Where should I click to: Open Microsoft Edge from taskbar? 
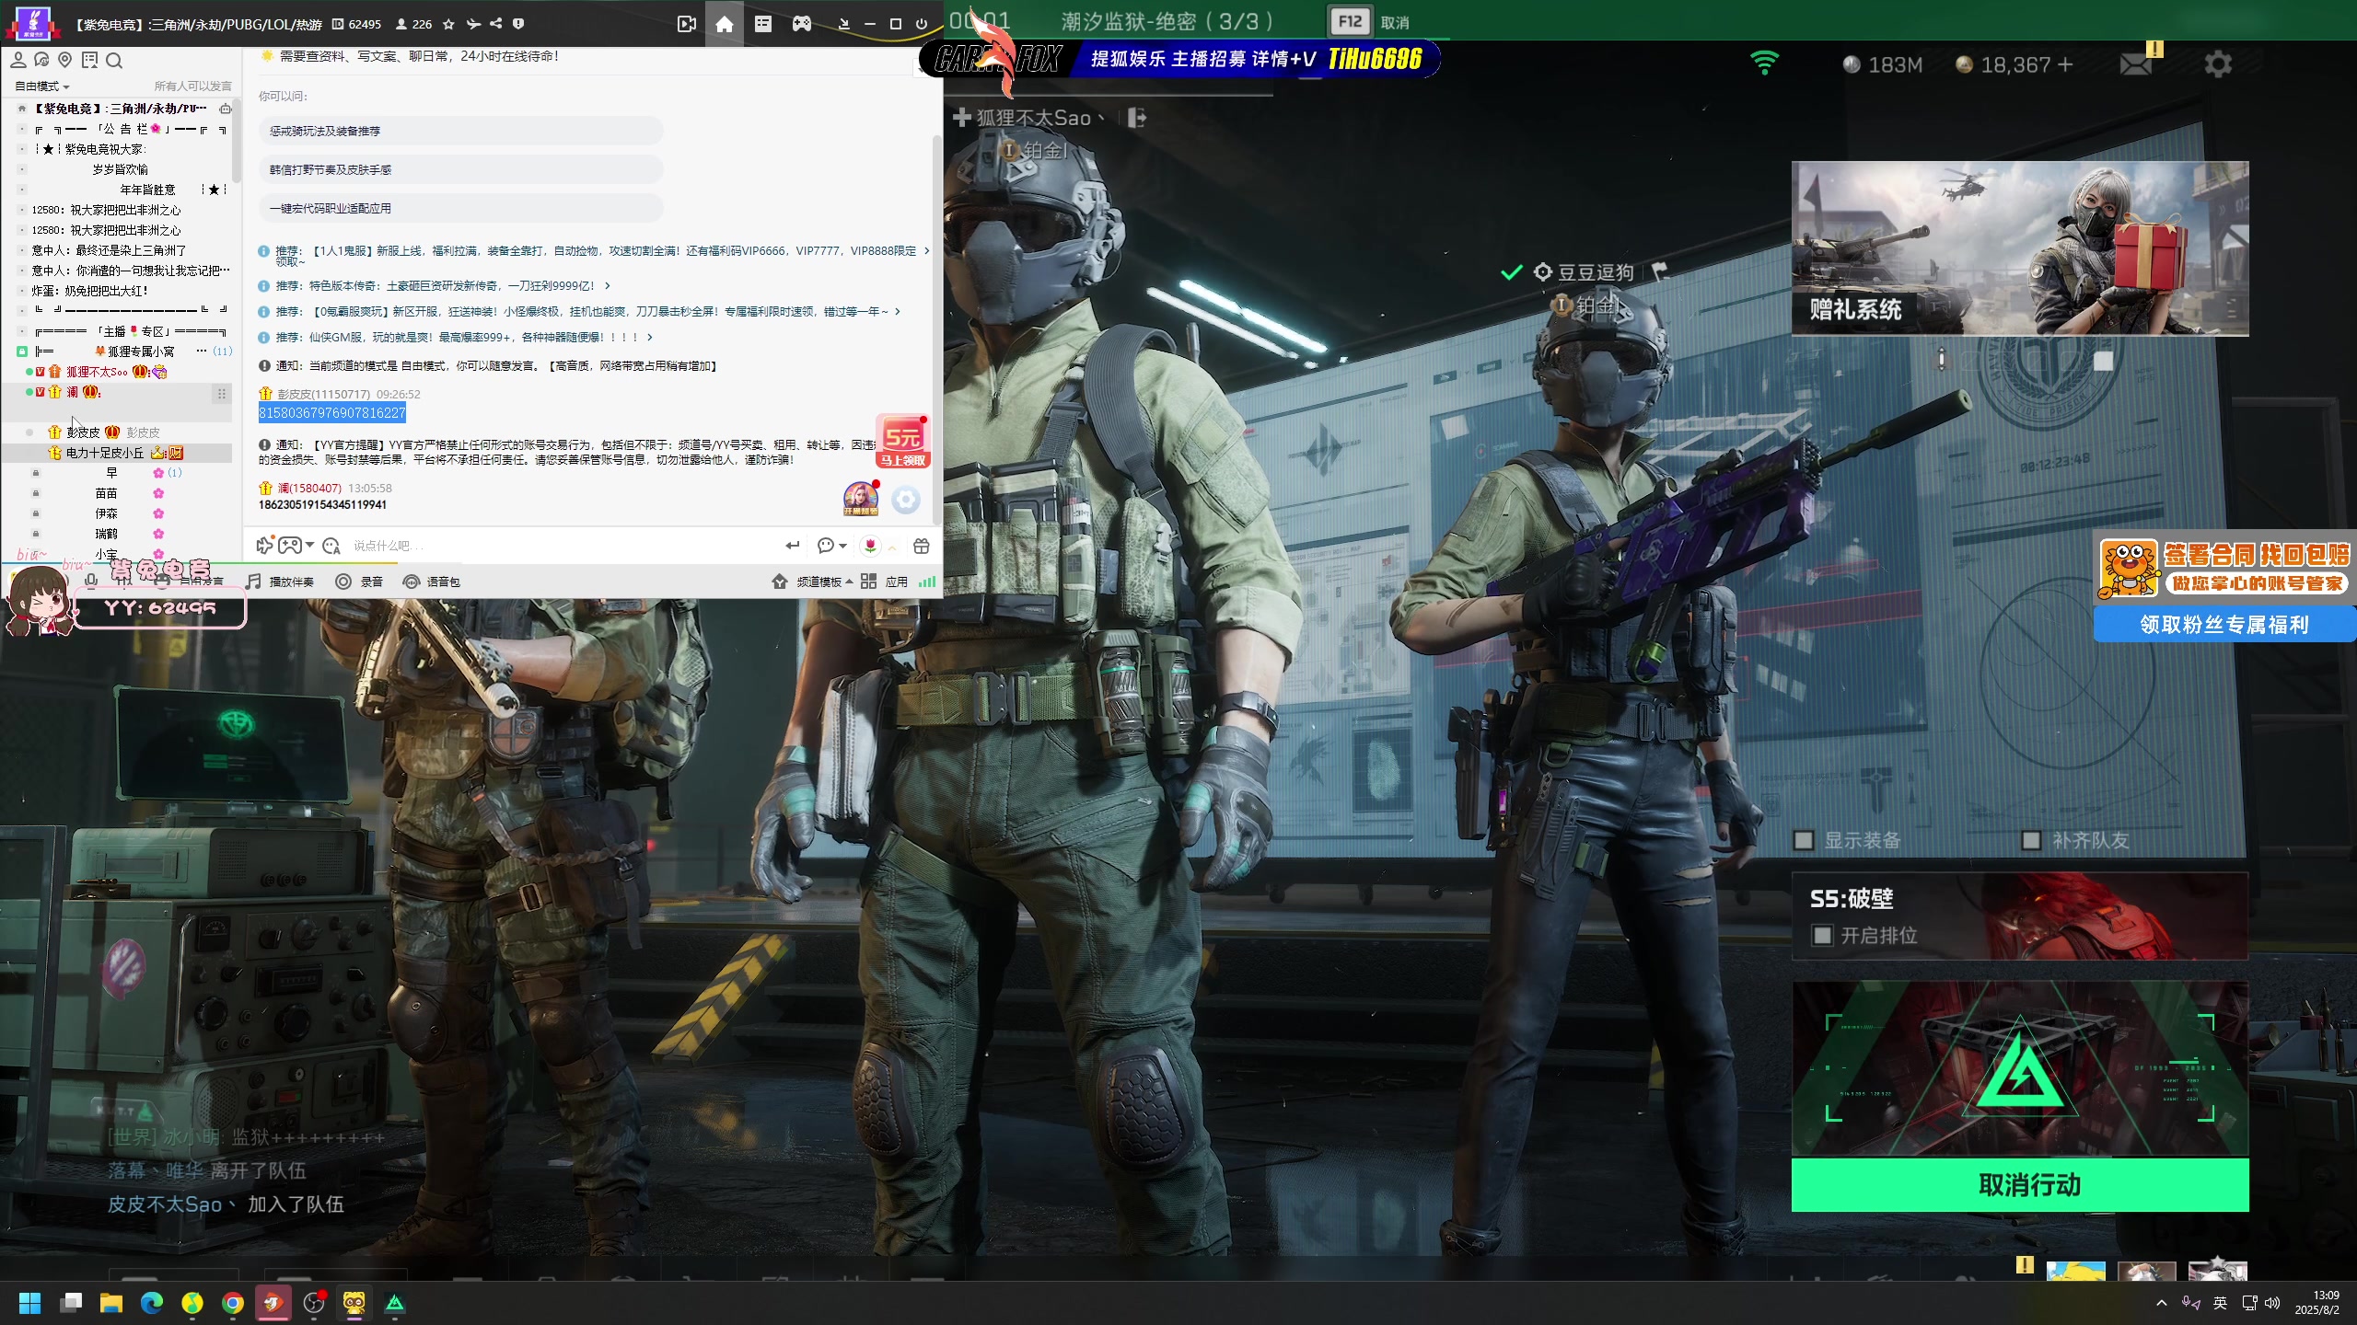click(152, 1303)
